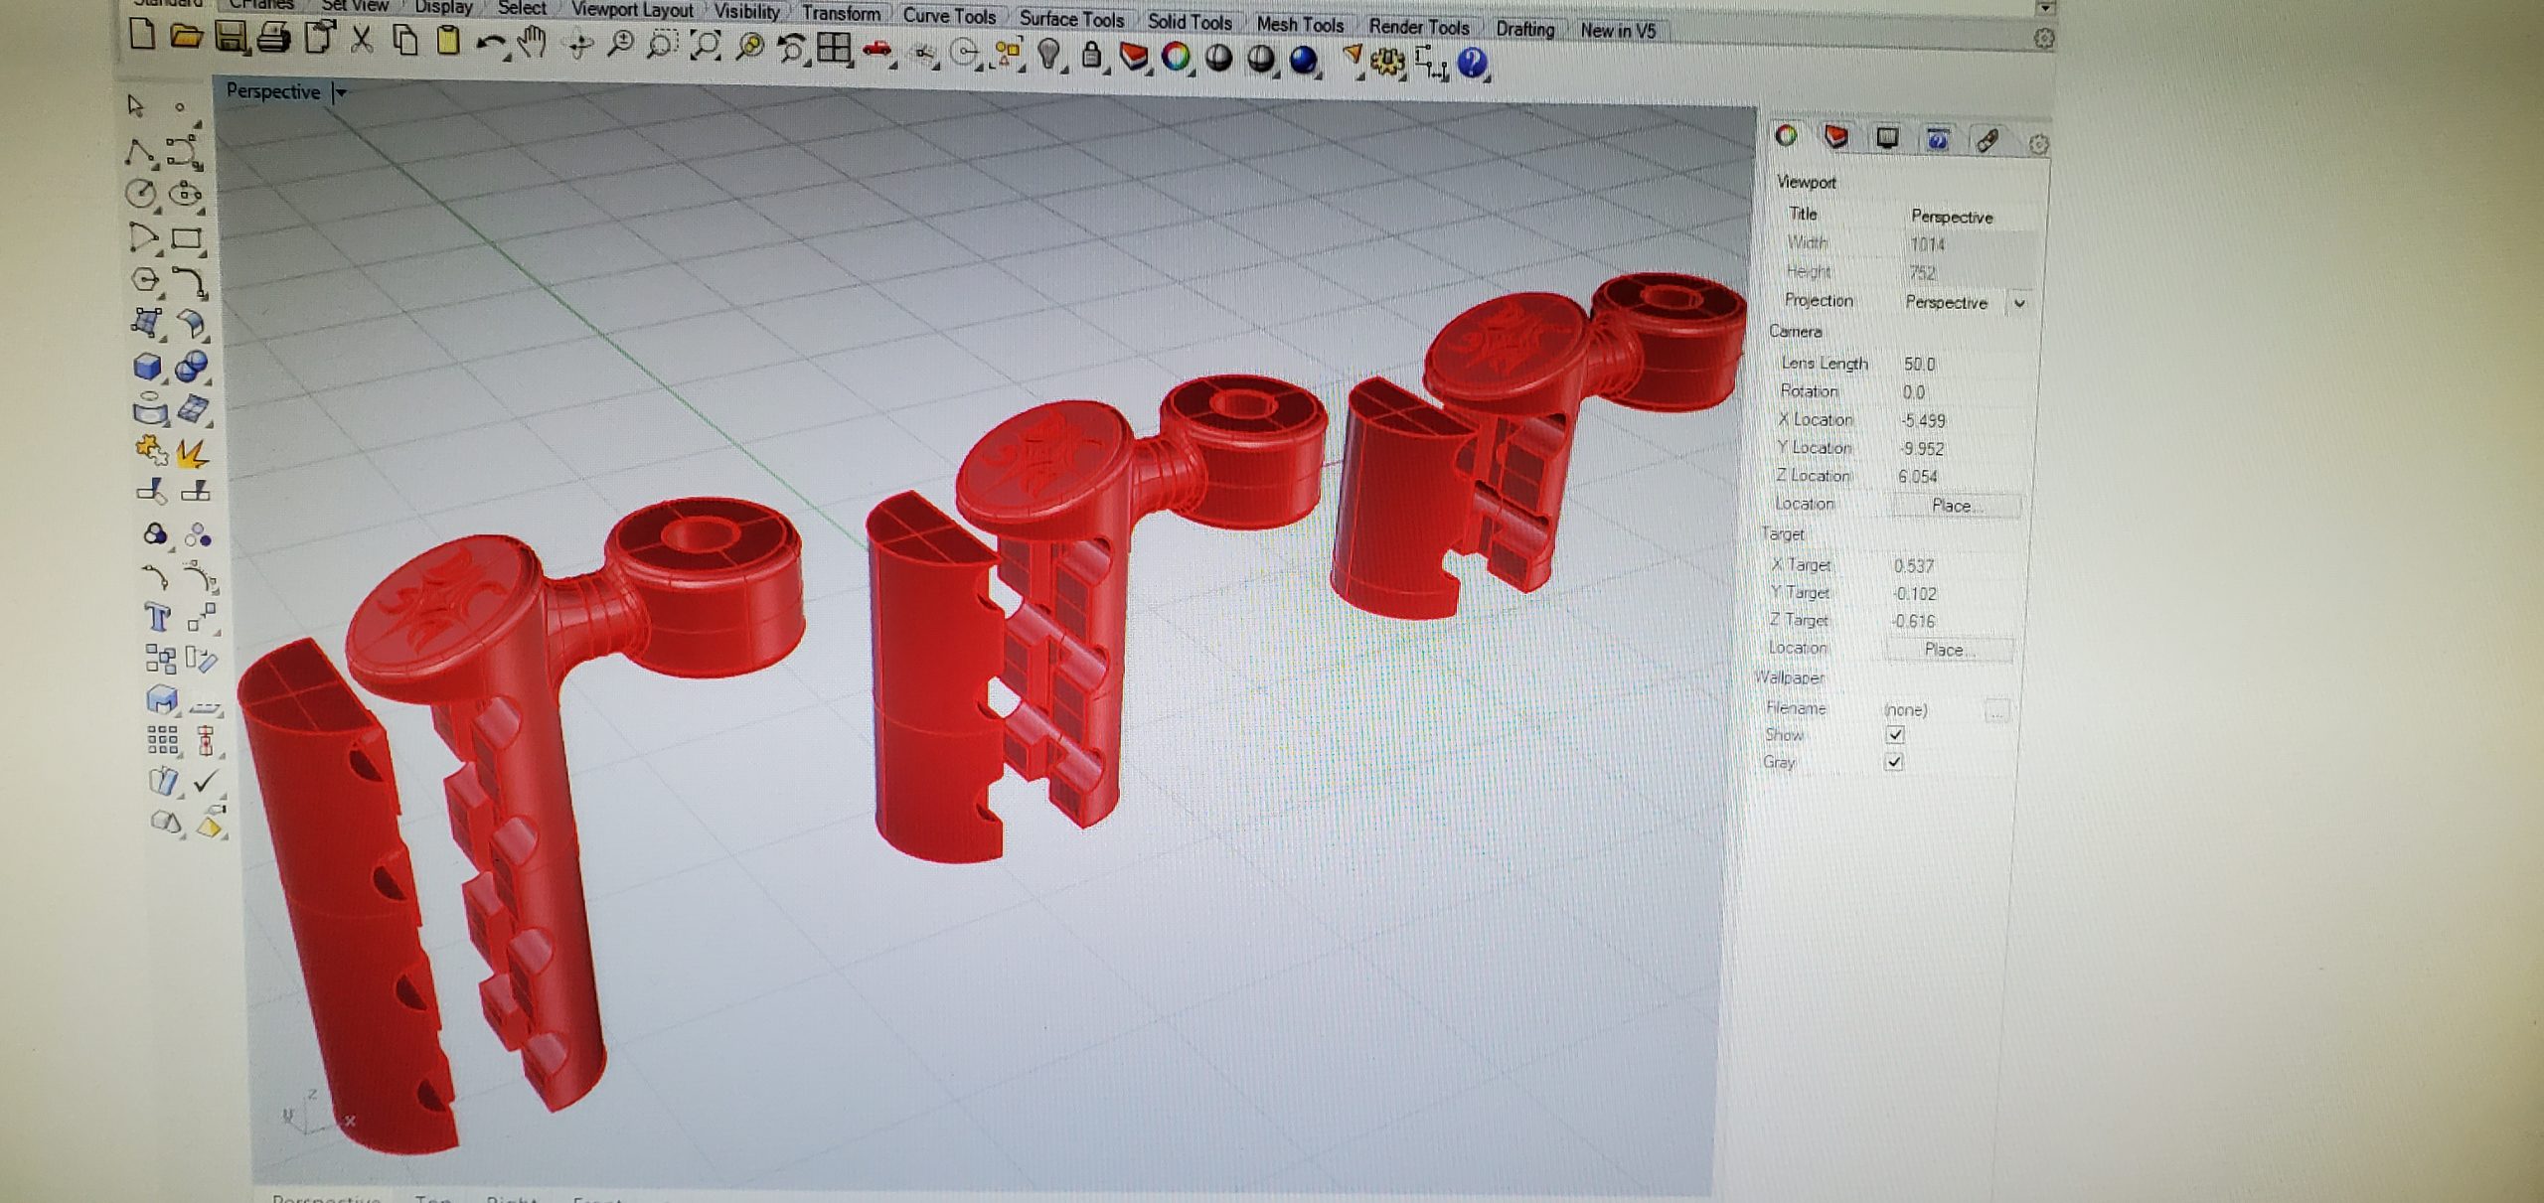Click the Text object tool icon

point(157,618)
